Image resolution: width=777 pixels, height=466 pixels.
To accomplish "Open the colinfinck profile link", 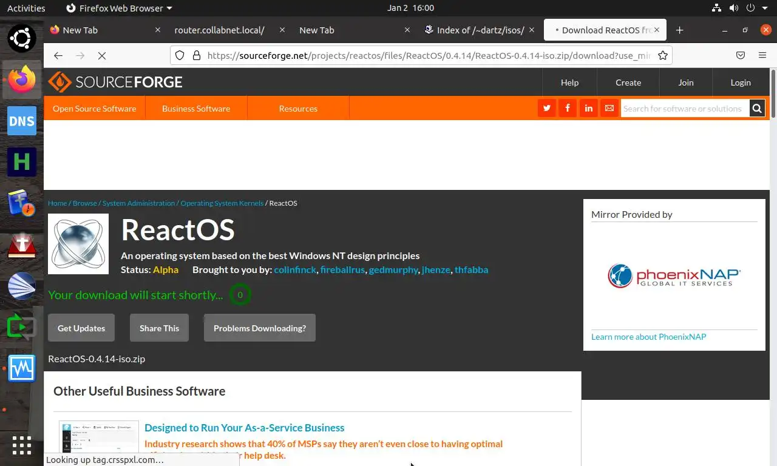I will coord(295,269).
